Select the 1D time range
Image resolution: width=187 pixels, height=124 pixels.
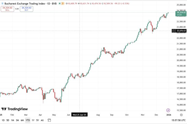[3, 120]
